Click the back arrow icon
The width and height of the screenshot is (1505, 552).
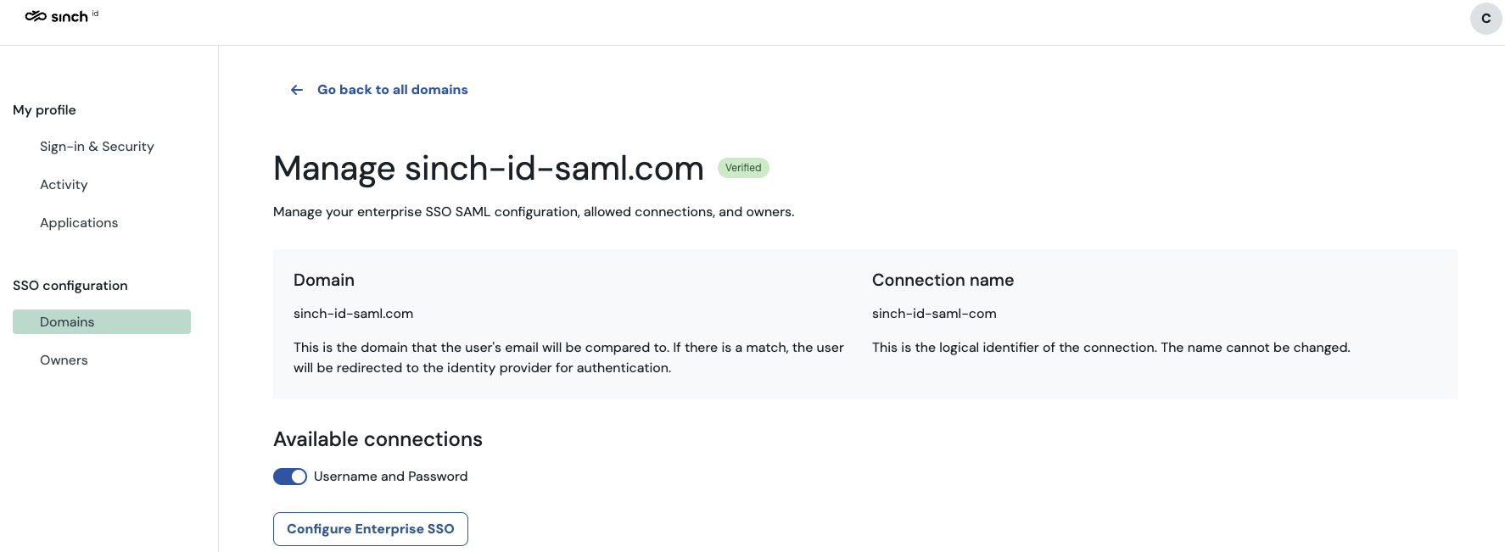297,90
